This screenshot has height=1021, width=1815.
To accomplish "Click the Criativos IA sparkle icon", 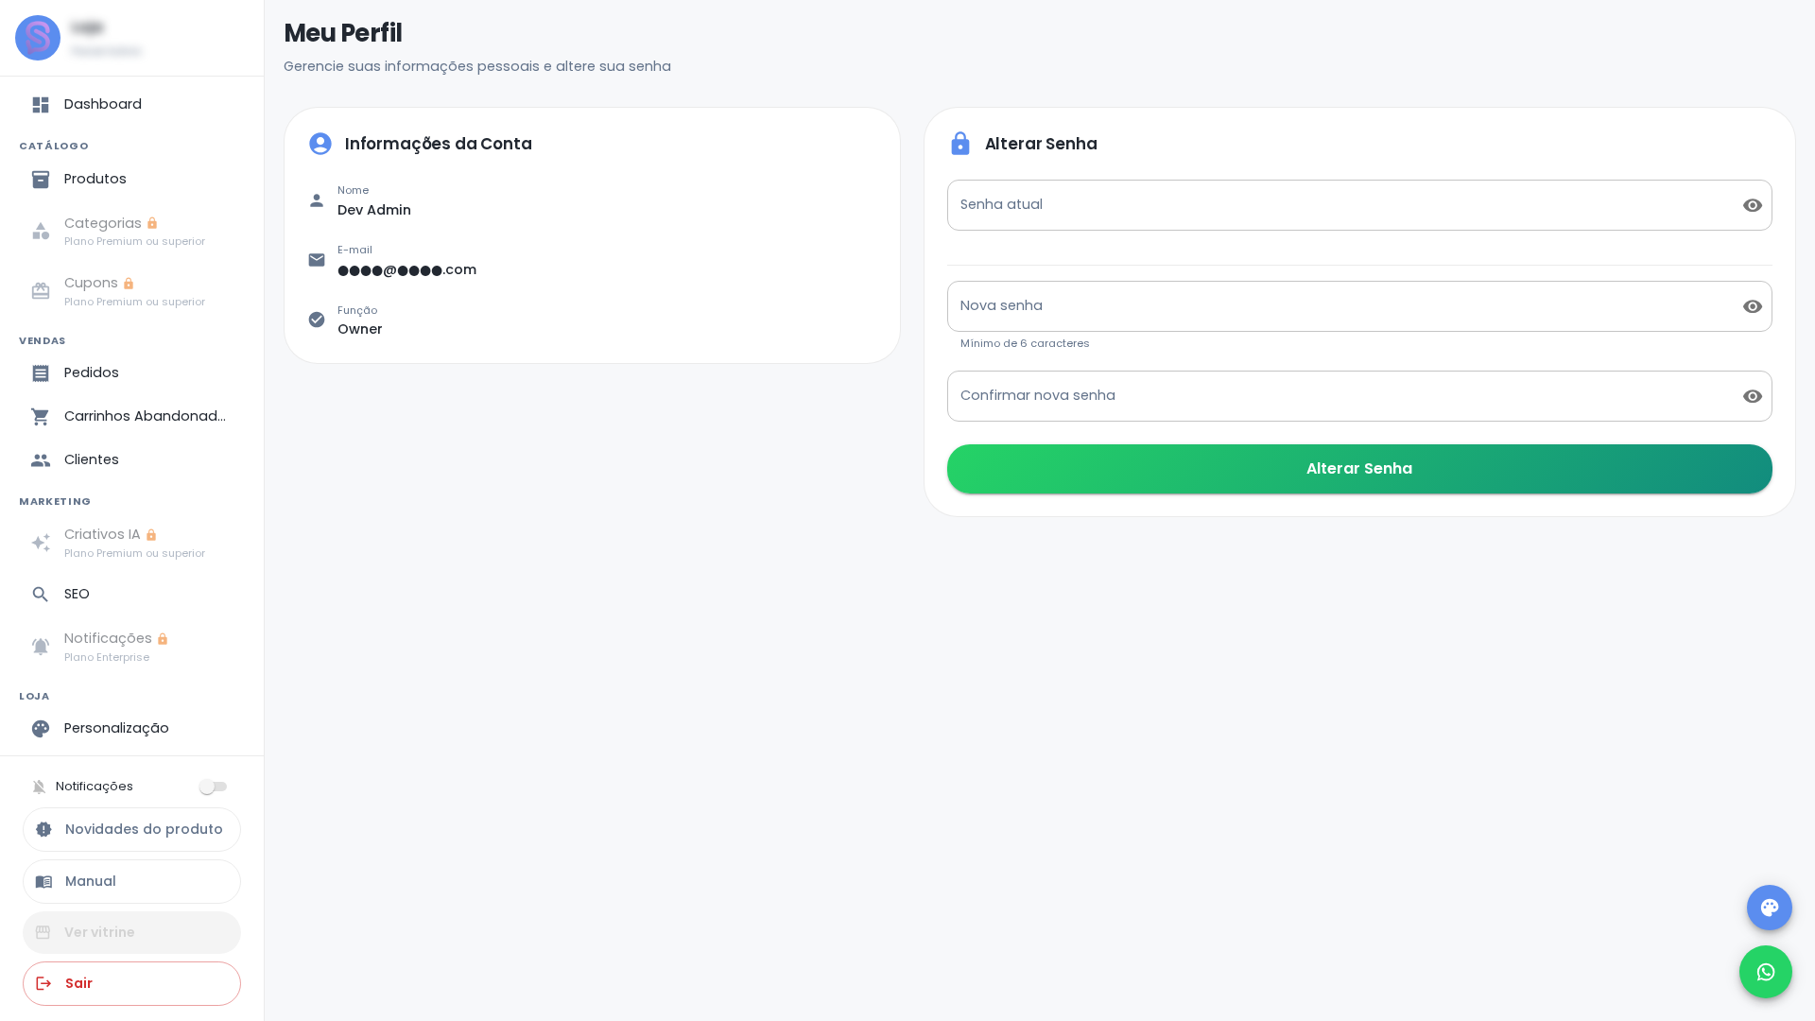I will tap(41, 543).
